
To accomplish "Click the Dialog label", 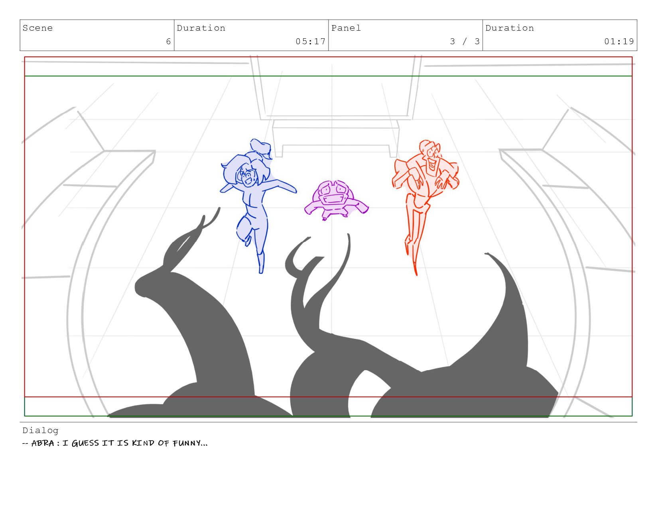I will coord(40,430).
